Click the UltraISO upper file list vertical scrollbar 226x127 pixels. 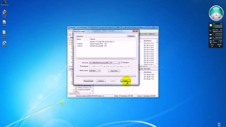point(157,52)
